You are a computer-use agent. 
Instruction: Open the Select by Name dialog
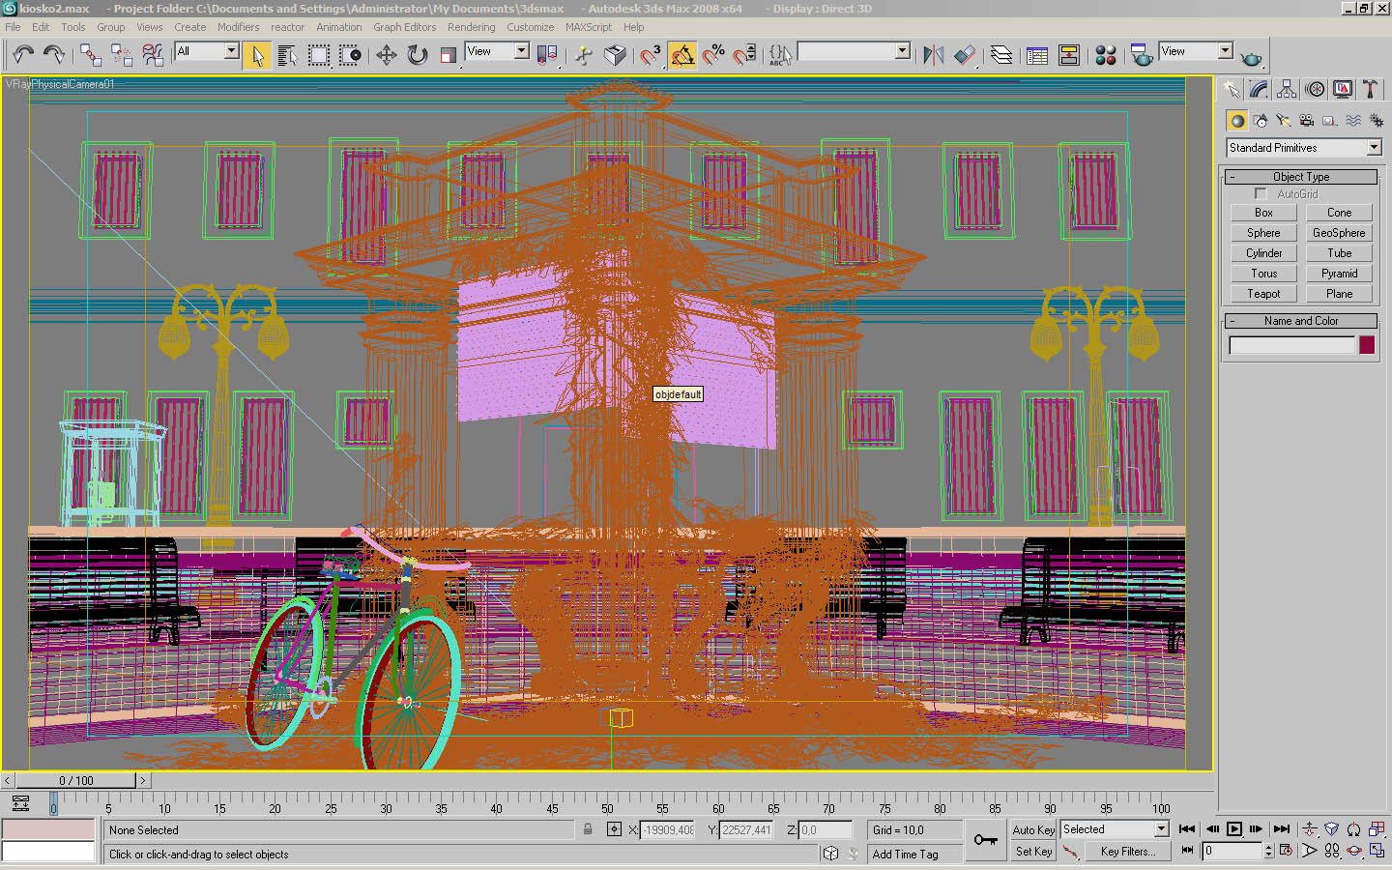point(288,55)
